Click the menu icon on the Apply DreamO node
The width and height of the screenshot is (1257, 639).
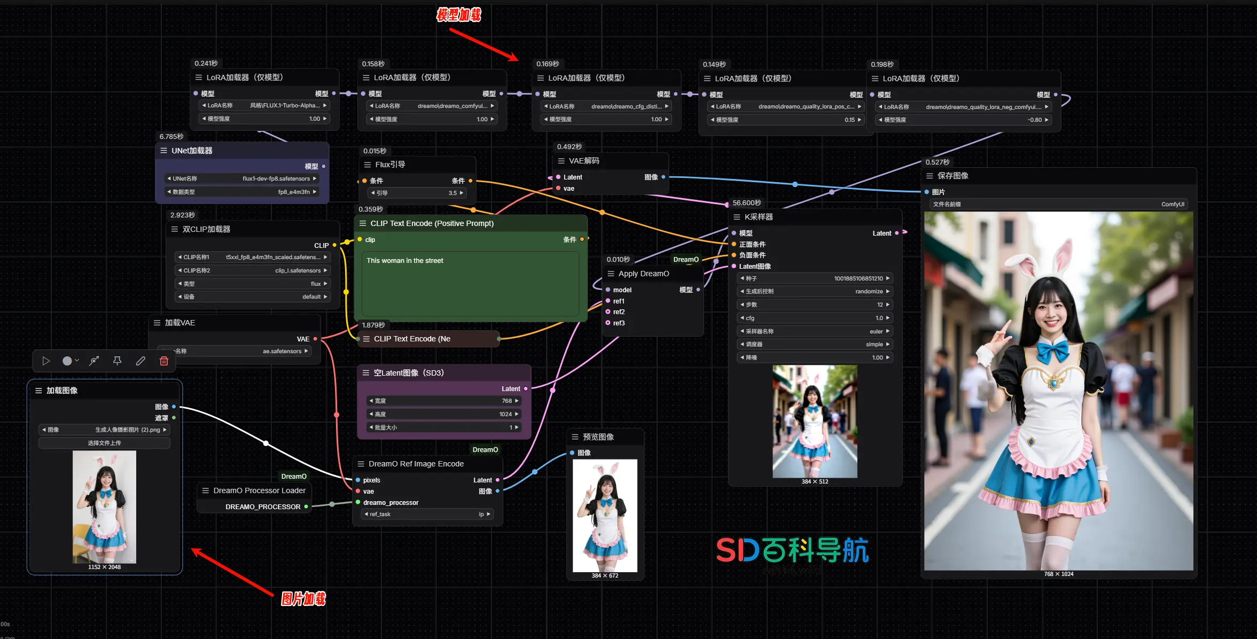pos(611,274)
